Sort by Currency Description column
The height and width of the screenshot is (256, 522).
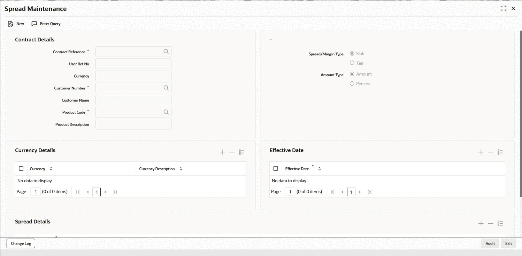pos(181,169)
